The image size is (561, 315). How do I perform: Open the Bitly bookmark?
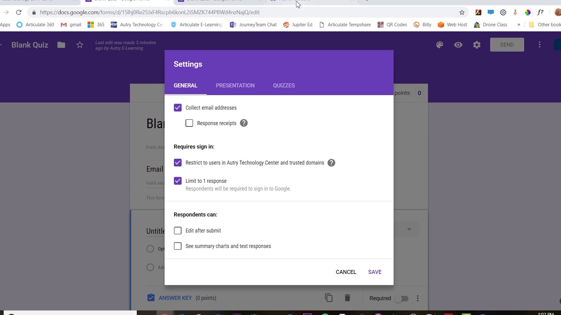tap(422, 24)
